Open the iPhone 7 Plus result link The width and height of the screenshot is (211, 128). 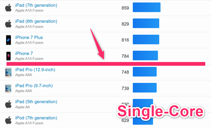click(x=29, y=37)
